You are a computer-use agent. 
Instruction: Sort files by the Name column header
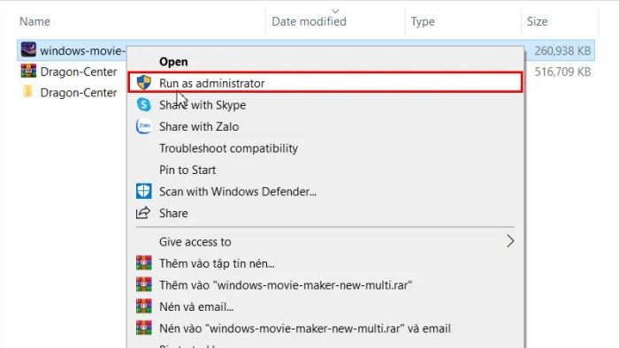tap(34, 21)
